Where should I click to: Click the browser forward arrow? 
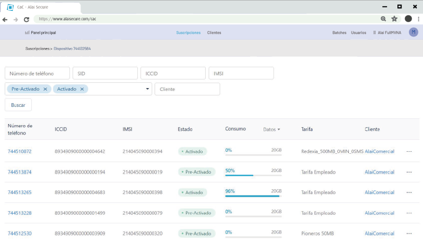coord(16,20)
